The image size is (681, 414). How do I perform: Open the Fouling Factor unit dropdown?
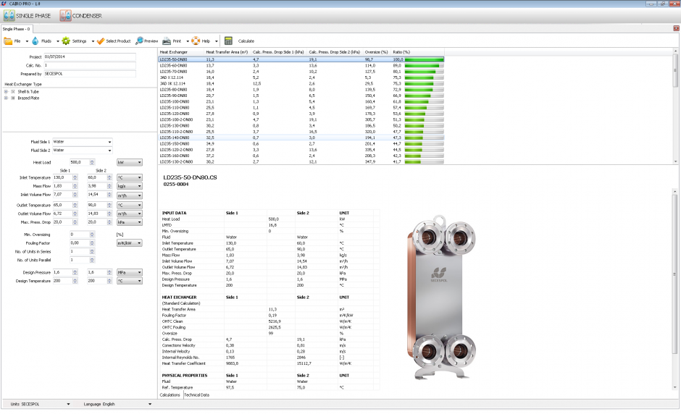(x=130, y=243)
